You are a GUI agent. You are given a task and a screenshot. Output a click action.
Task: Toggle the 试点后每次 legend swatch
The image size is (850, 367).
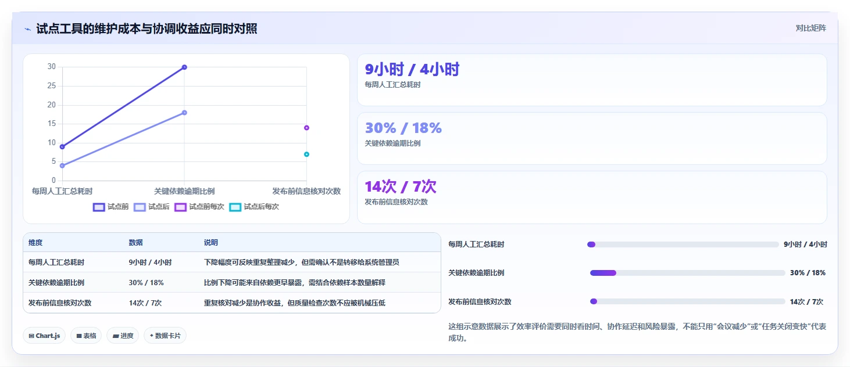pos(235,207)
